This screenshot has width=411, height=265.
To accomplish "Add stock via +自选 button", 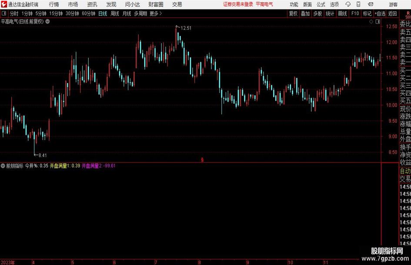I will pos(380,13).
